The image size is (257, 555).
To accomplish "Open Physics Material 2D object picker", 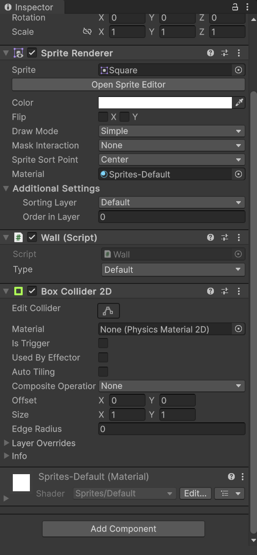I will (x=239, y=329).
